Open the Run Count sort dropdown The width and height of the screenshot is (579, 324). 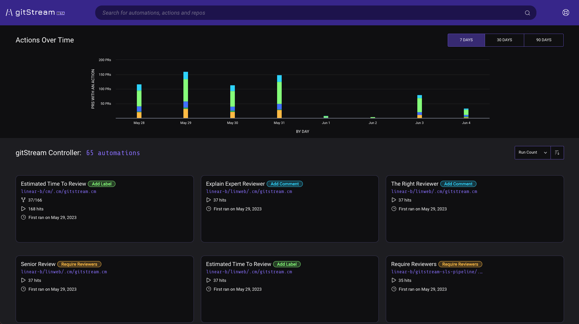(x=532, y=153)
